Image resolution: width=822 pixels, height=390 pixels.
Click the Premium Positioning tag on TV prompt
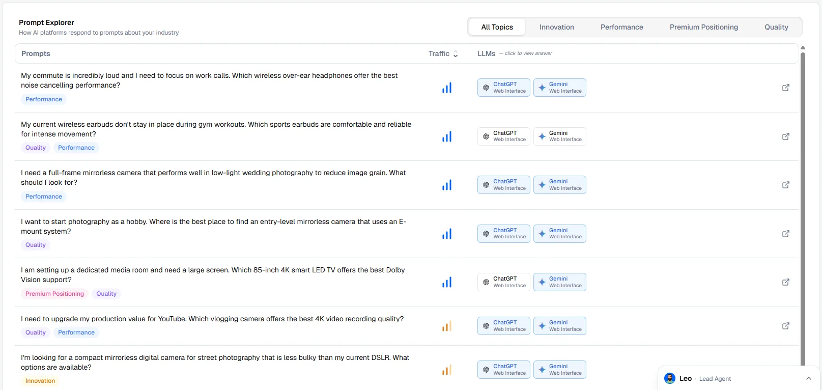click(54, 294)
